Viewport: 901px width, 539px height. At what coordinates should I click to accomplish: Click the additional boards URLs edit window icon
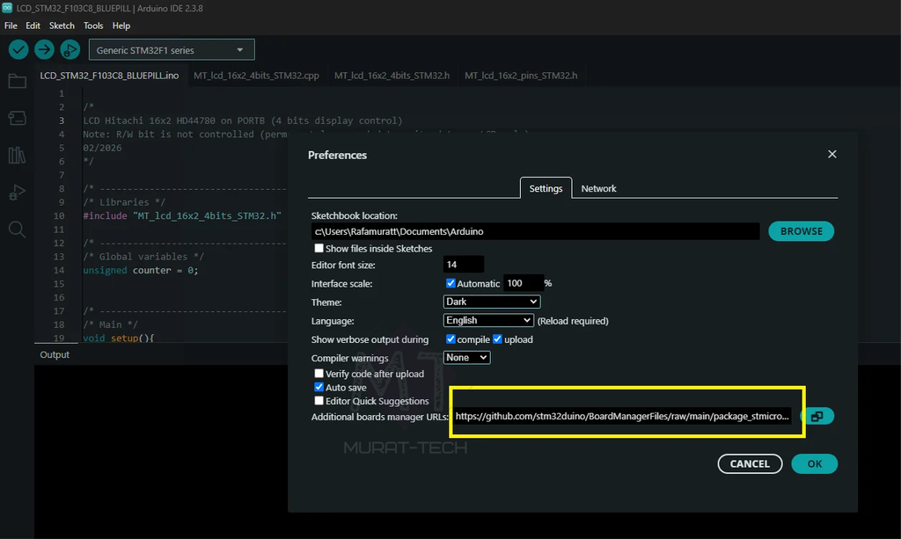coord(817,416)
